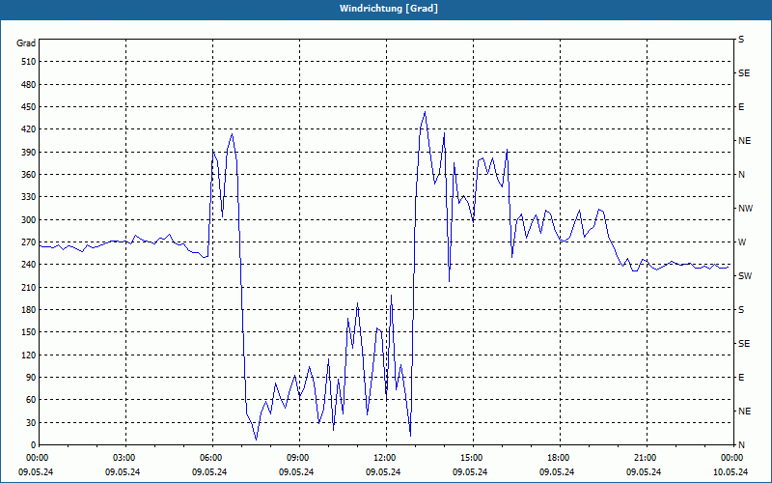Click the SE compass label beside the 120 gridline
Image resolution: width=772 pixels, height=483 pixels.
tap(744, 344)
